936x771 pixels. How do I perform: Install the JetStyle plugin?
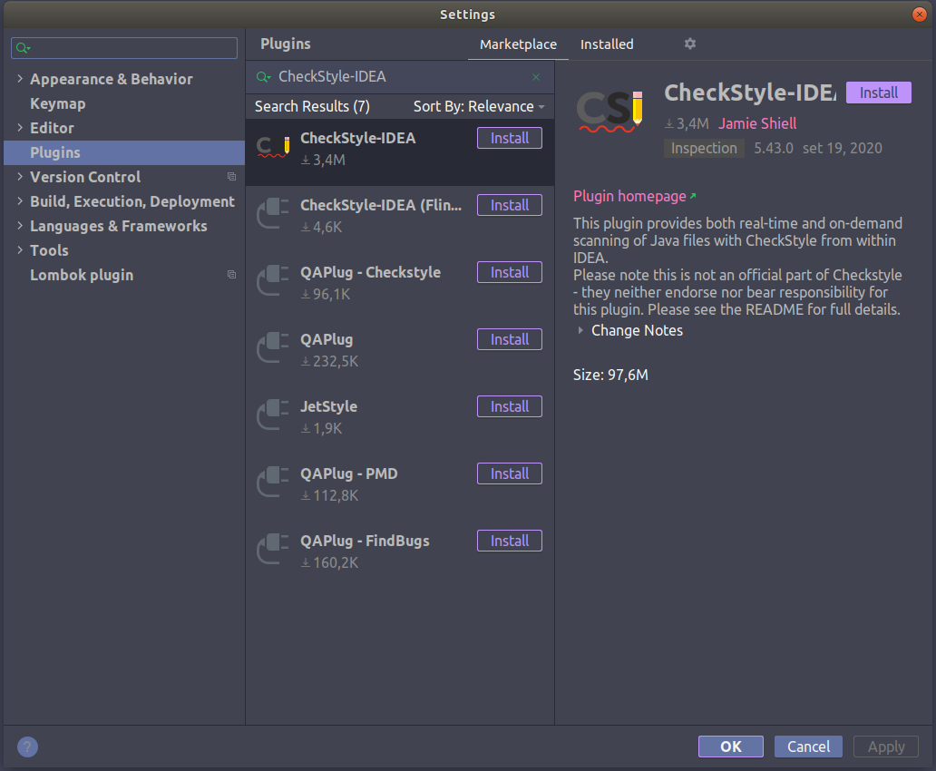[x=509, y=406]
